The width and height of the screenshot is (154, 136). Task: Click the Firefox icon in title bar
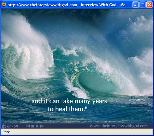pyautogui.click(x=4, y=4)
